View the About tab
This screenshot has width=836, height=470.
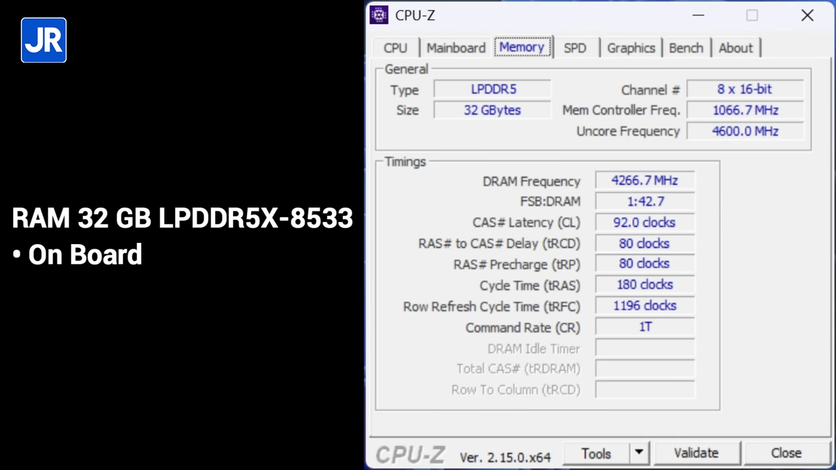pyautogui.click(x=735, y=48)
